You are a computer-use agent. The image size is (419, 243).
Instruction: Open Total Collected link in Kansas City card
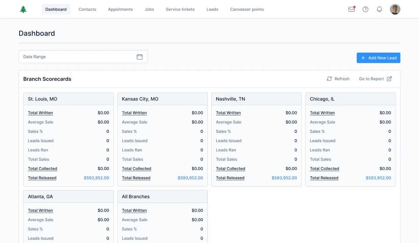[x=137, y=168]
